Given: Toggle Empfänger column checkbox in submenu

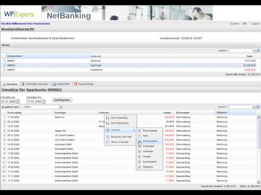Looking at the screenshot, I should [140, 146].
